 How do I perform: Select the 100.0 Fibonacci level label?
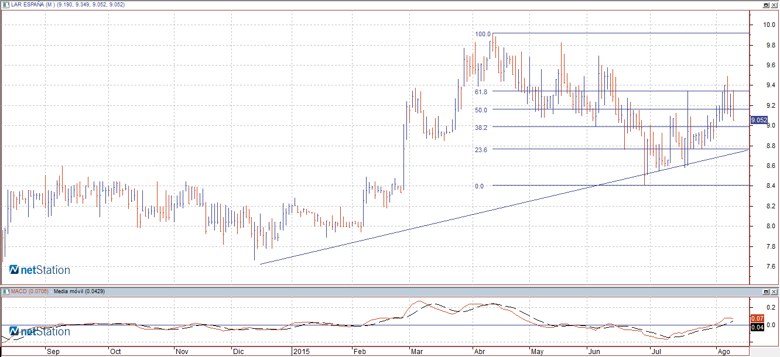(483, 34)
